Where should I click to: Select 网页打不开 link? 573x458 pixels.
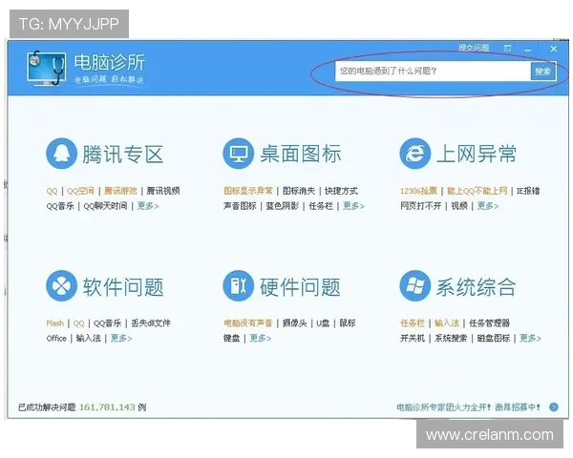tap(420, 206)
